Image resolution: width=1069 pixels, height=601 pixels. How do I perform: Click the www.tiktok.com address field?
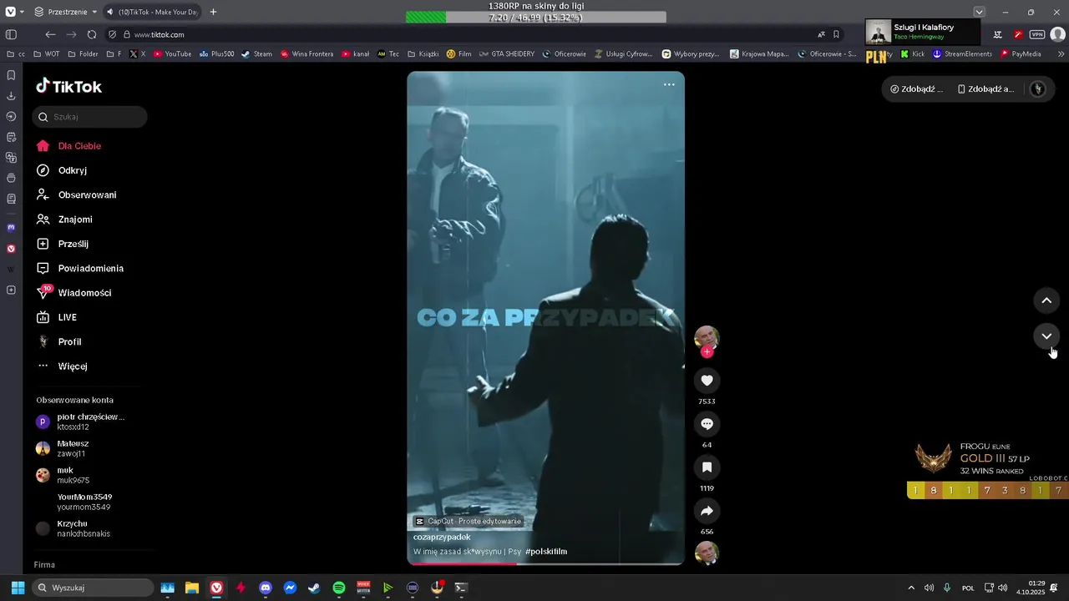click(160, 35)
